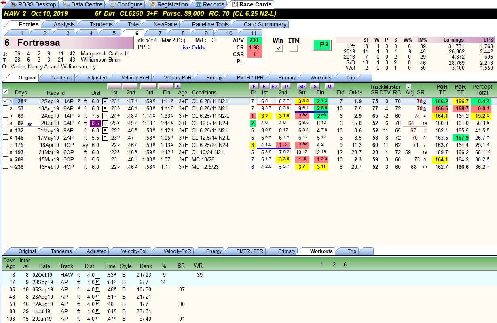
Task: Click the blank button above 2nd column
Action: [130, 86]
